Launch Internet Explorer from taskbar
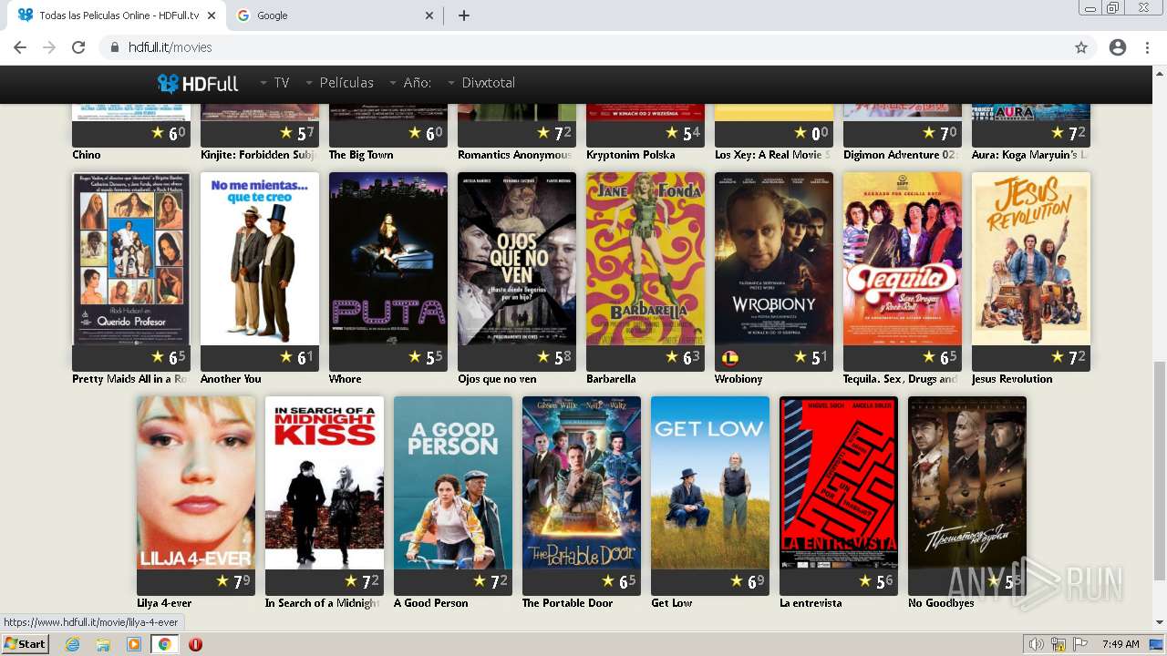Viewport: 1167px width, 656px height. (x=72, y=644)
